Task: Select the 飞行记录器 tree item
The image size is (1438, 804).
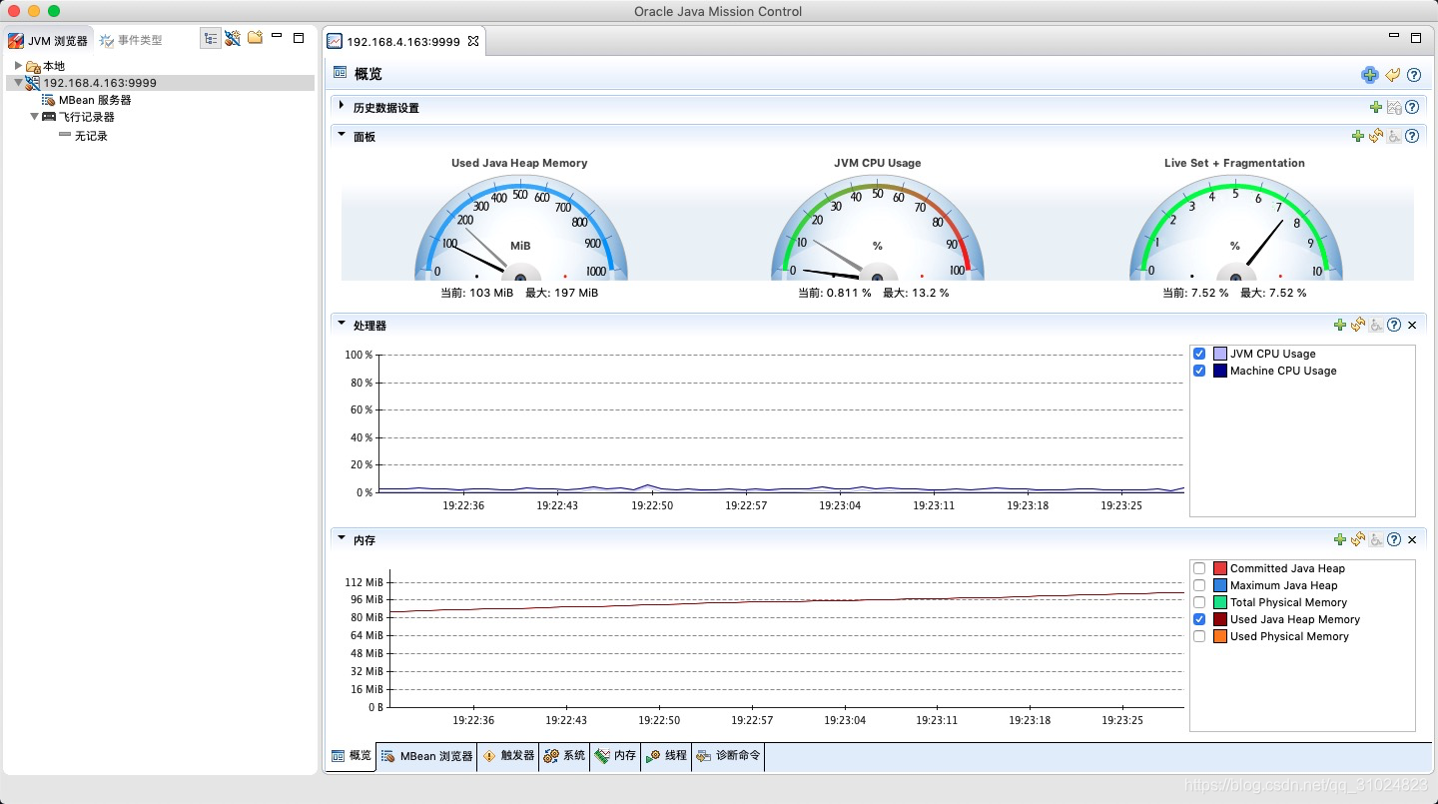Action: coord(78,117)
